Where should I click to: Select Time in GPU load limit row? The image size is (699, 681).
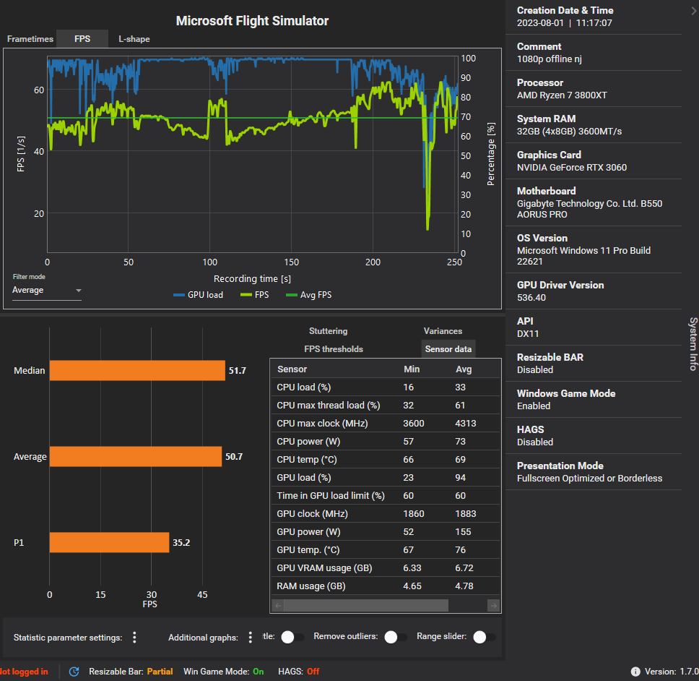tap(385, 496)
